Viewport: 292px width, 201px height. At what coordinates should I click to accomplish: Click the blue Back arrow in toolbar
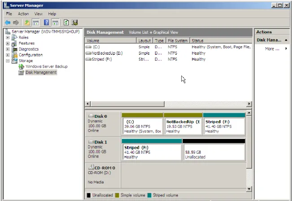[x=8, y=23]
